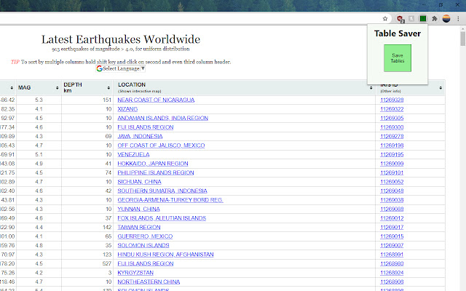Open IRIS ID 11269195 link
This screenshot has width=466, height=291.
tap(392, 154)
